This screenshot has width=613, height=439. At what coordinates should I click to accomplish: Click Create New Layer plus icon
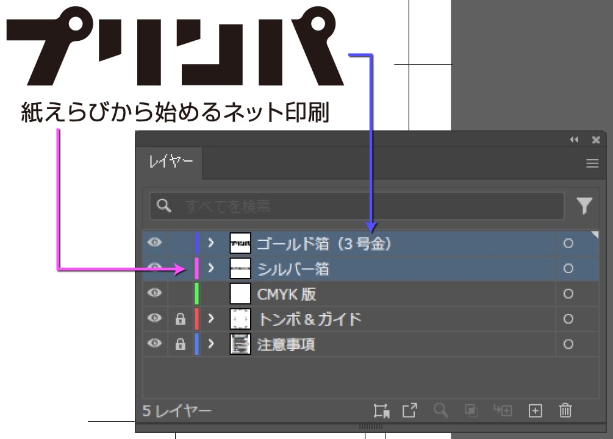(x=535, y=411)
